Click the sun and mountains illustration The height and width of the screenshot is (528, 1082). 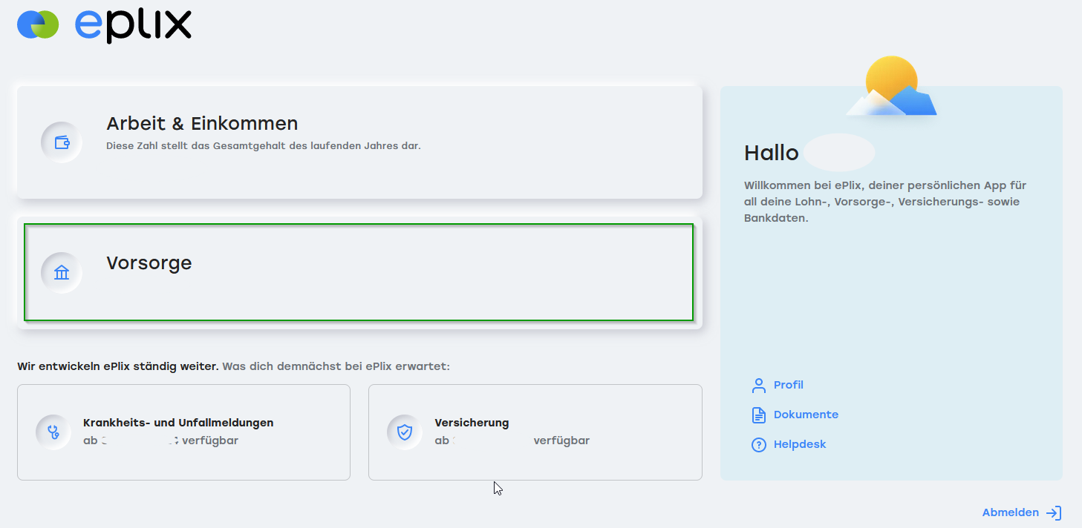[891, 86]
